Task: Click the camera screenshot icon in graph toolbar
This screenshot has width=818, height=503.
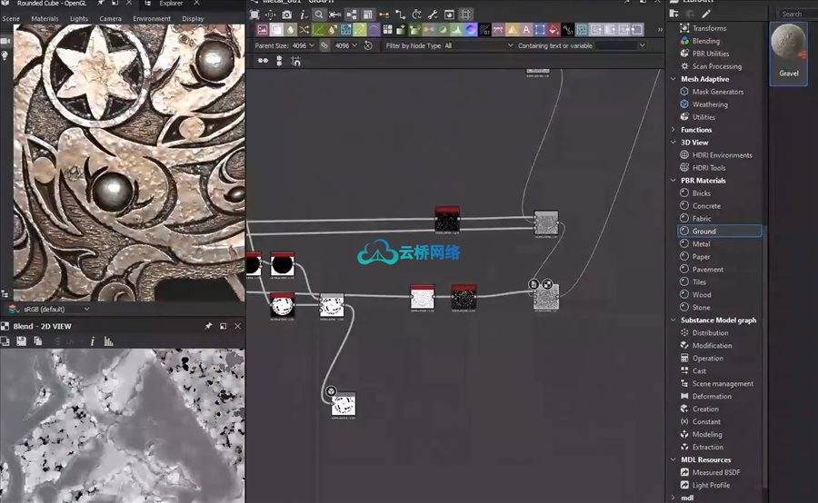Action: pyautogui.click(x=286, y=15)
